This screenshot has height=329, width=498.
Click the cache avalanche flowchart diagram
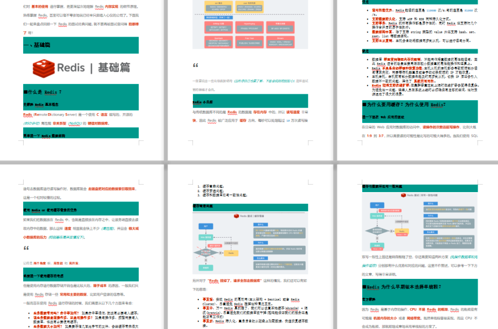250,243
